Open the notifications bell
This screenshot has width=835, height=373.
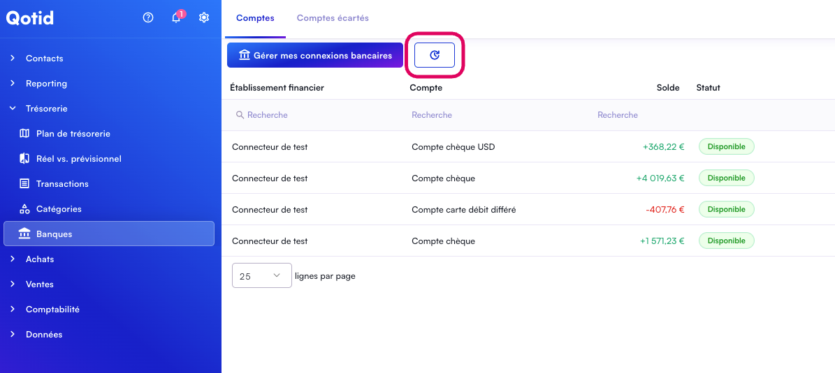pyautogui.click(x=176, y=17)
